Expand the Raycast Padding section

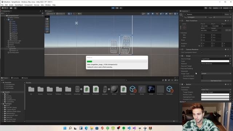tap(181, 69)
